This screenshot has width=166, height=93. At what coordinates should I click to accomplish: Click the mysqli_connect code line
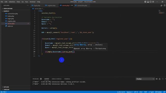tap(68, 32)
